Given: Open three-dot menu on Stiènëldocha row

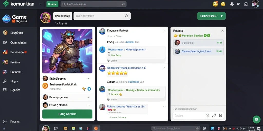Looking at the screenshot, I should coord(88,78).
